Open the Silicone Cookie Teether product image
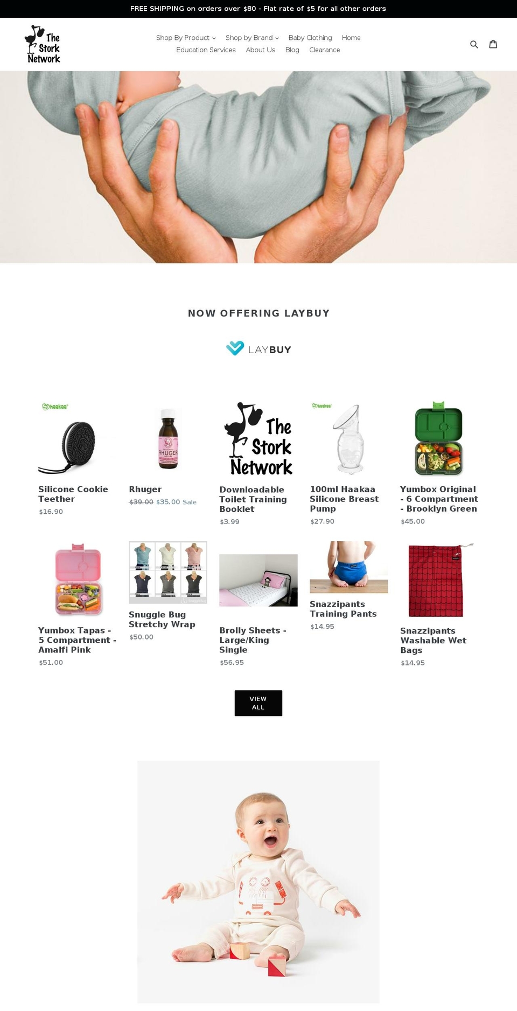Screen dimensions: 517x1011 click(78, 438)
